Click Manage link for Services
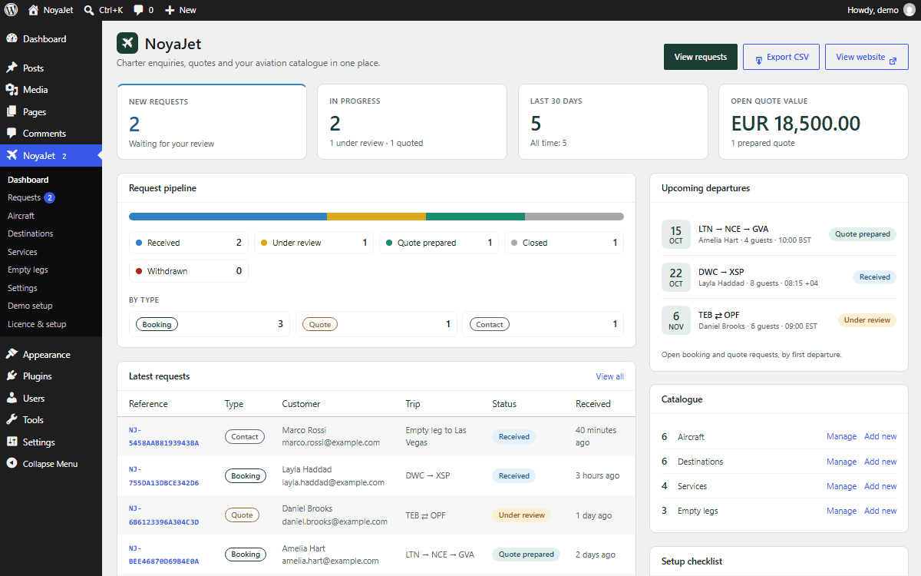Screen dimensions: 921x576 (x=841, y=485)
